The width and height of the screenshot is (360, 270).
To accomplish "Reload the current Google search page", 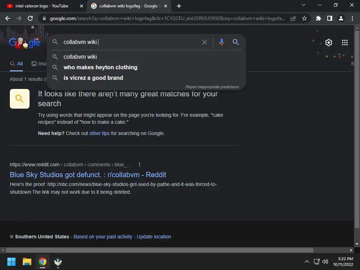I will tap(30, 18).
